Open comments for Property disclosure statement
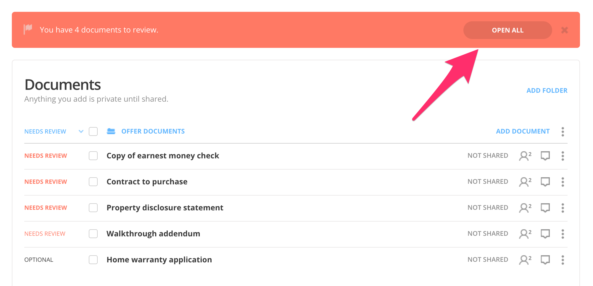 point(545,208)
